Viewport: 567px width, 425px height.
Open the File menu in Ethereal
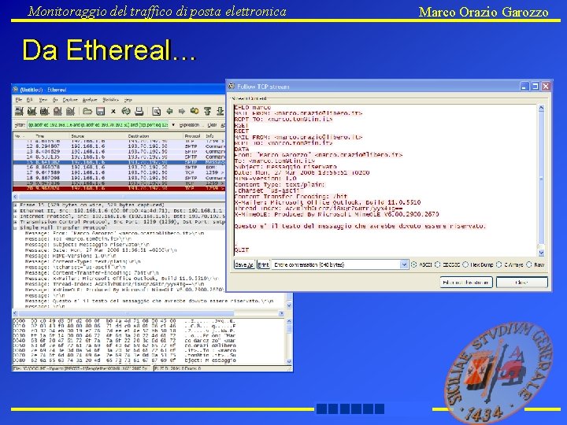[19, 100]
